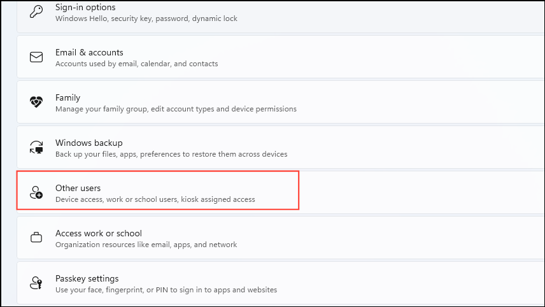Click the 'Organization resources like email' description

[146, 245]
